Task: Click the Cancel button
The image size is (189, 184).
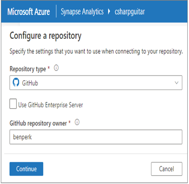Action: coord(167,169)
